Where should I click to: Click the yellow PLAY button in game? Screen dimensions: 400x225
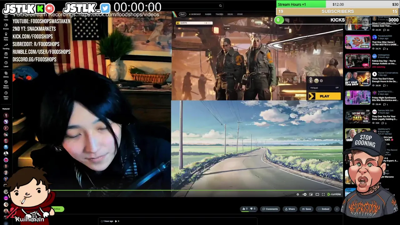click(x=324, y=96)
